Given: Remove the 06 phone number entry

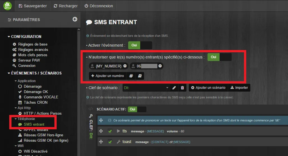Looking at the screenshot, I should pyautogui.click(x=160, y=66).
